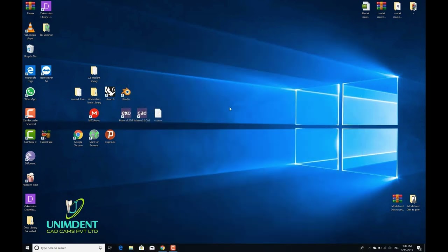Select the Dess Library Pre-milled folder

30,224
